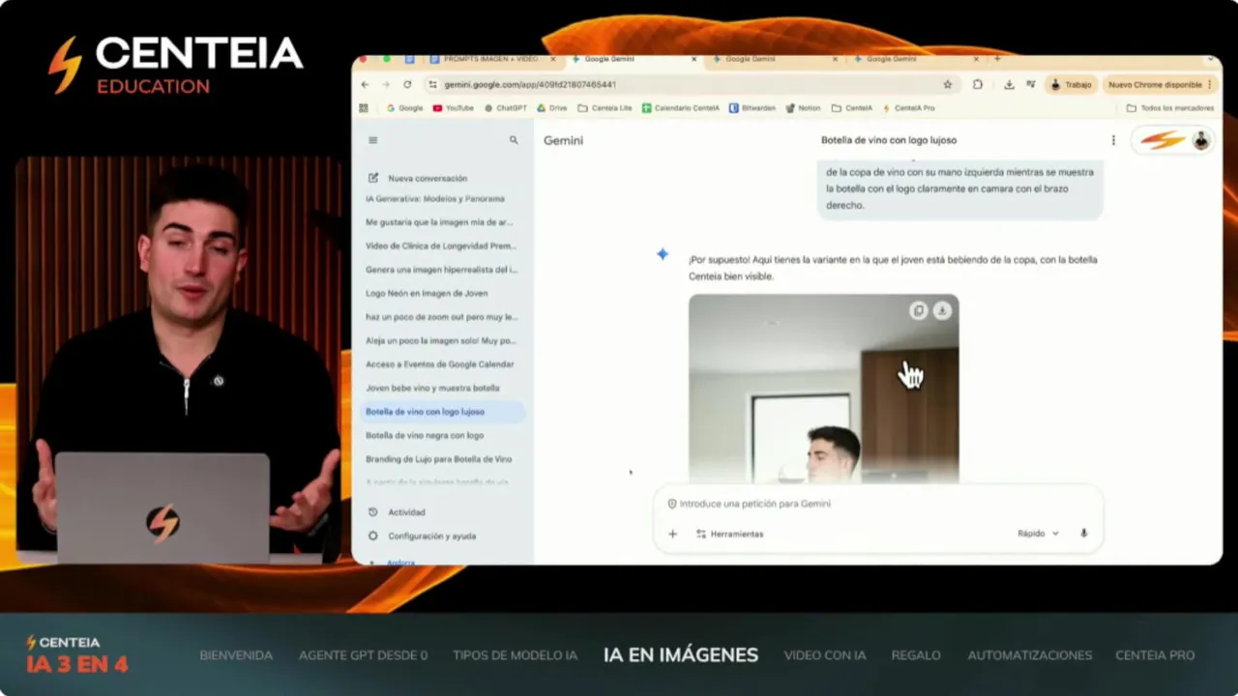Open the Drive bookmark
This screenshot has width=1238, height=696.
click(552, 108)
